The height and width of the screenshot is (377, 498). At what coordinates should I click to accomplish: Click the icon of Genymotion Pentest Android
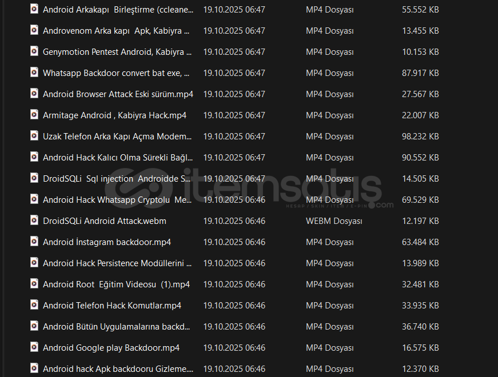[x=34, y=51]
